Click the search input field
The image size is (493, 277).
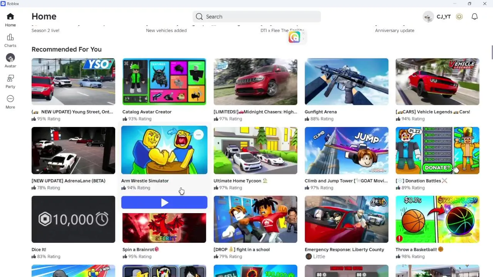click(x=257, y=17)
